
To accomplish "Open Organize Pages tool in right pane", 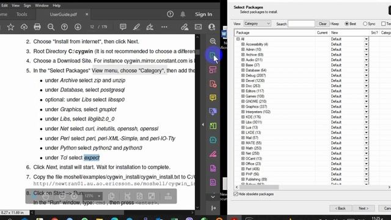I will click(x=213, y=70).
